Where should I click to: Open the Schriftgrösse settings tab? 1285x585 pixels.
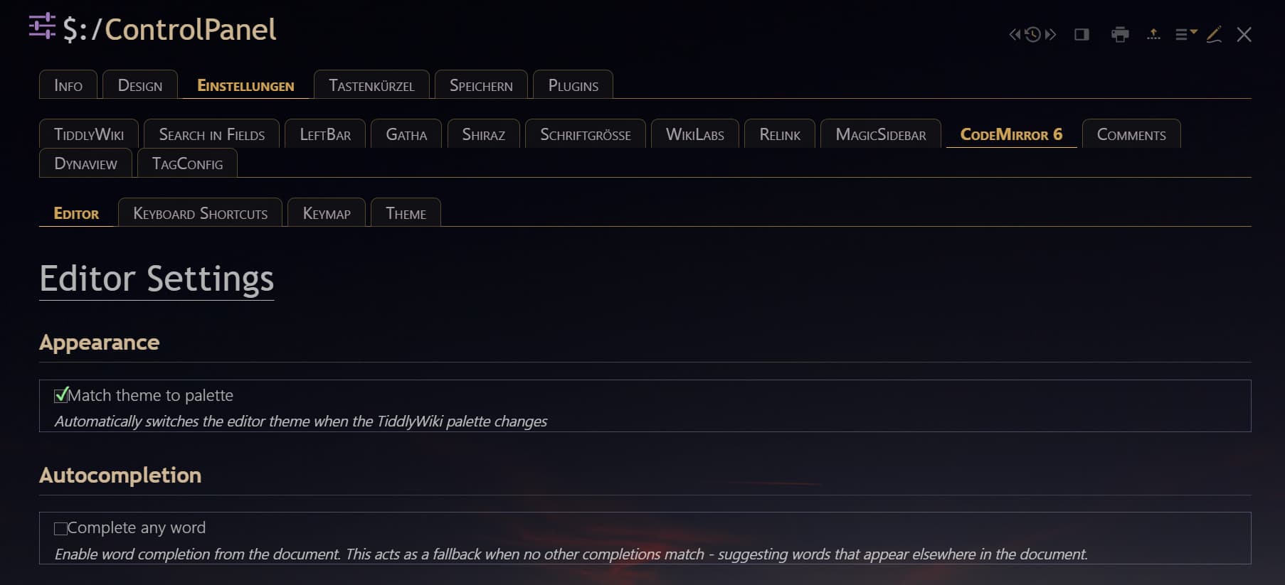click(585, 134)
